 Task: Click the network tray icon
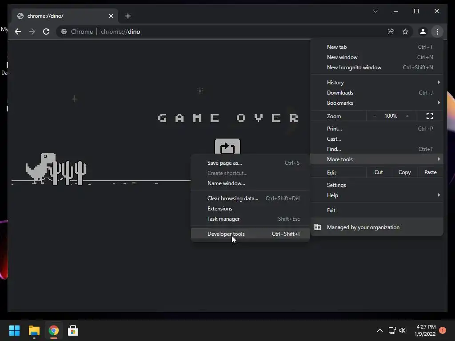[392, 330]
